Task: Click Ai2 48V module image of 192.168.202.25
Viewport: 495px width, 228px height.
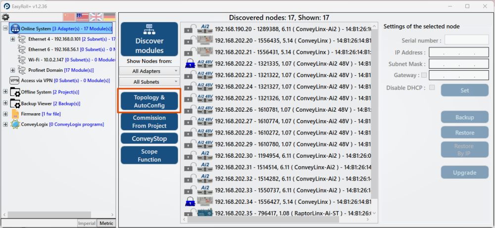Action: [205, 98]
